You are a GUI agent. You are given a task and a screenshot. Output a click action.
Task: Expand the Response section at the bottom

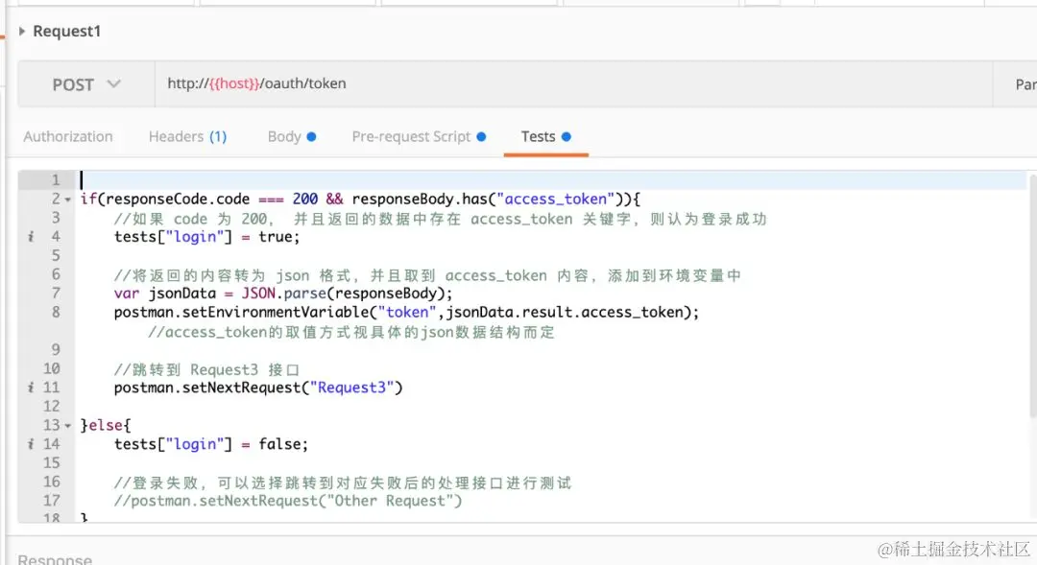[x=56, y=558]
